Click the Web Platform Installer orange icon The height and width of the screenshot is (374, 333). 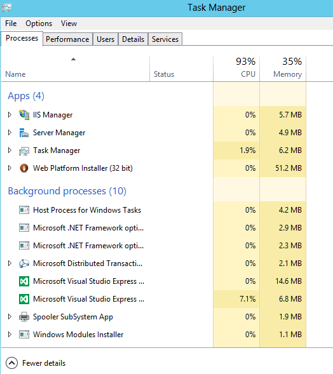[24, 168]
